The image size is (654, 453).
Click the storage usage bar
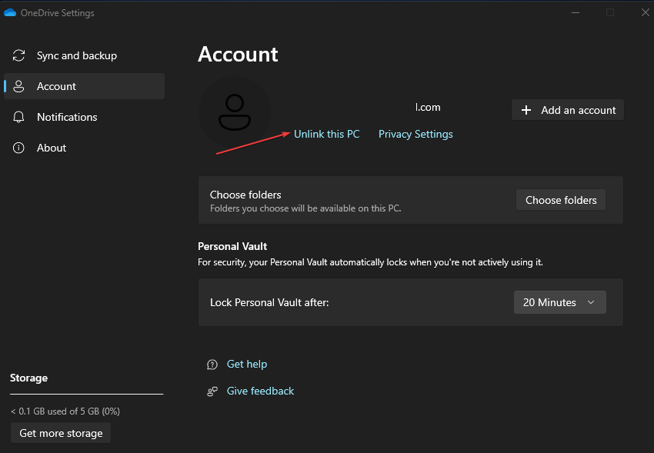pyautogui.click(x=87, y=394)
